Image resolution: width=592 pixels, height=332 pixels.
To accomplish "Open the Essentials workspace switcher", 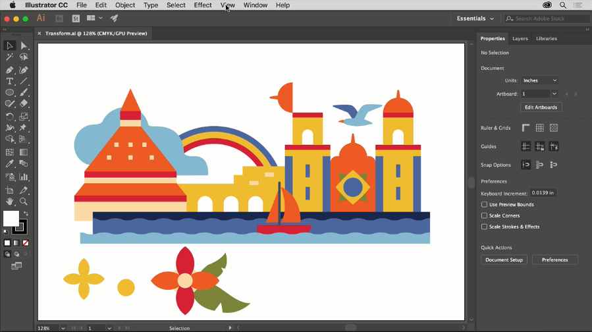I will point(475,18).
